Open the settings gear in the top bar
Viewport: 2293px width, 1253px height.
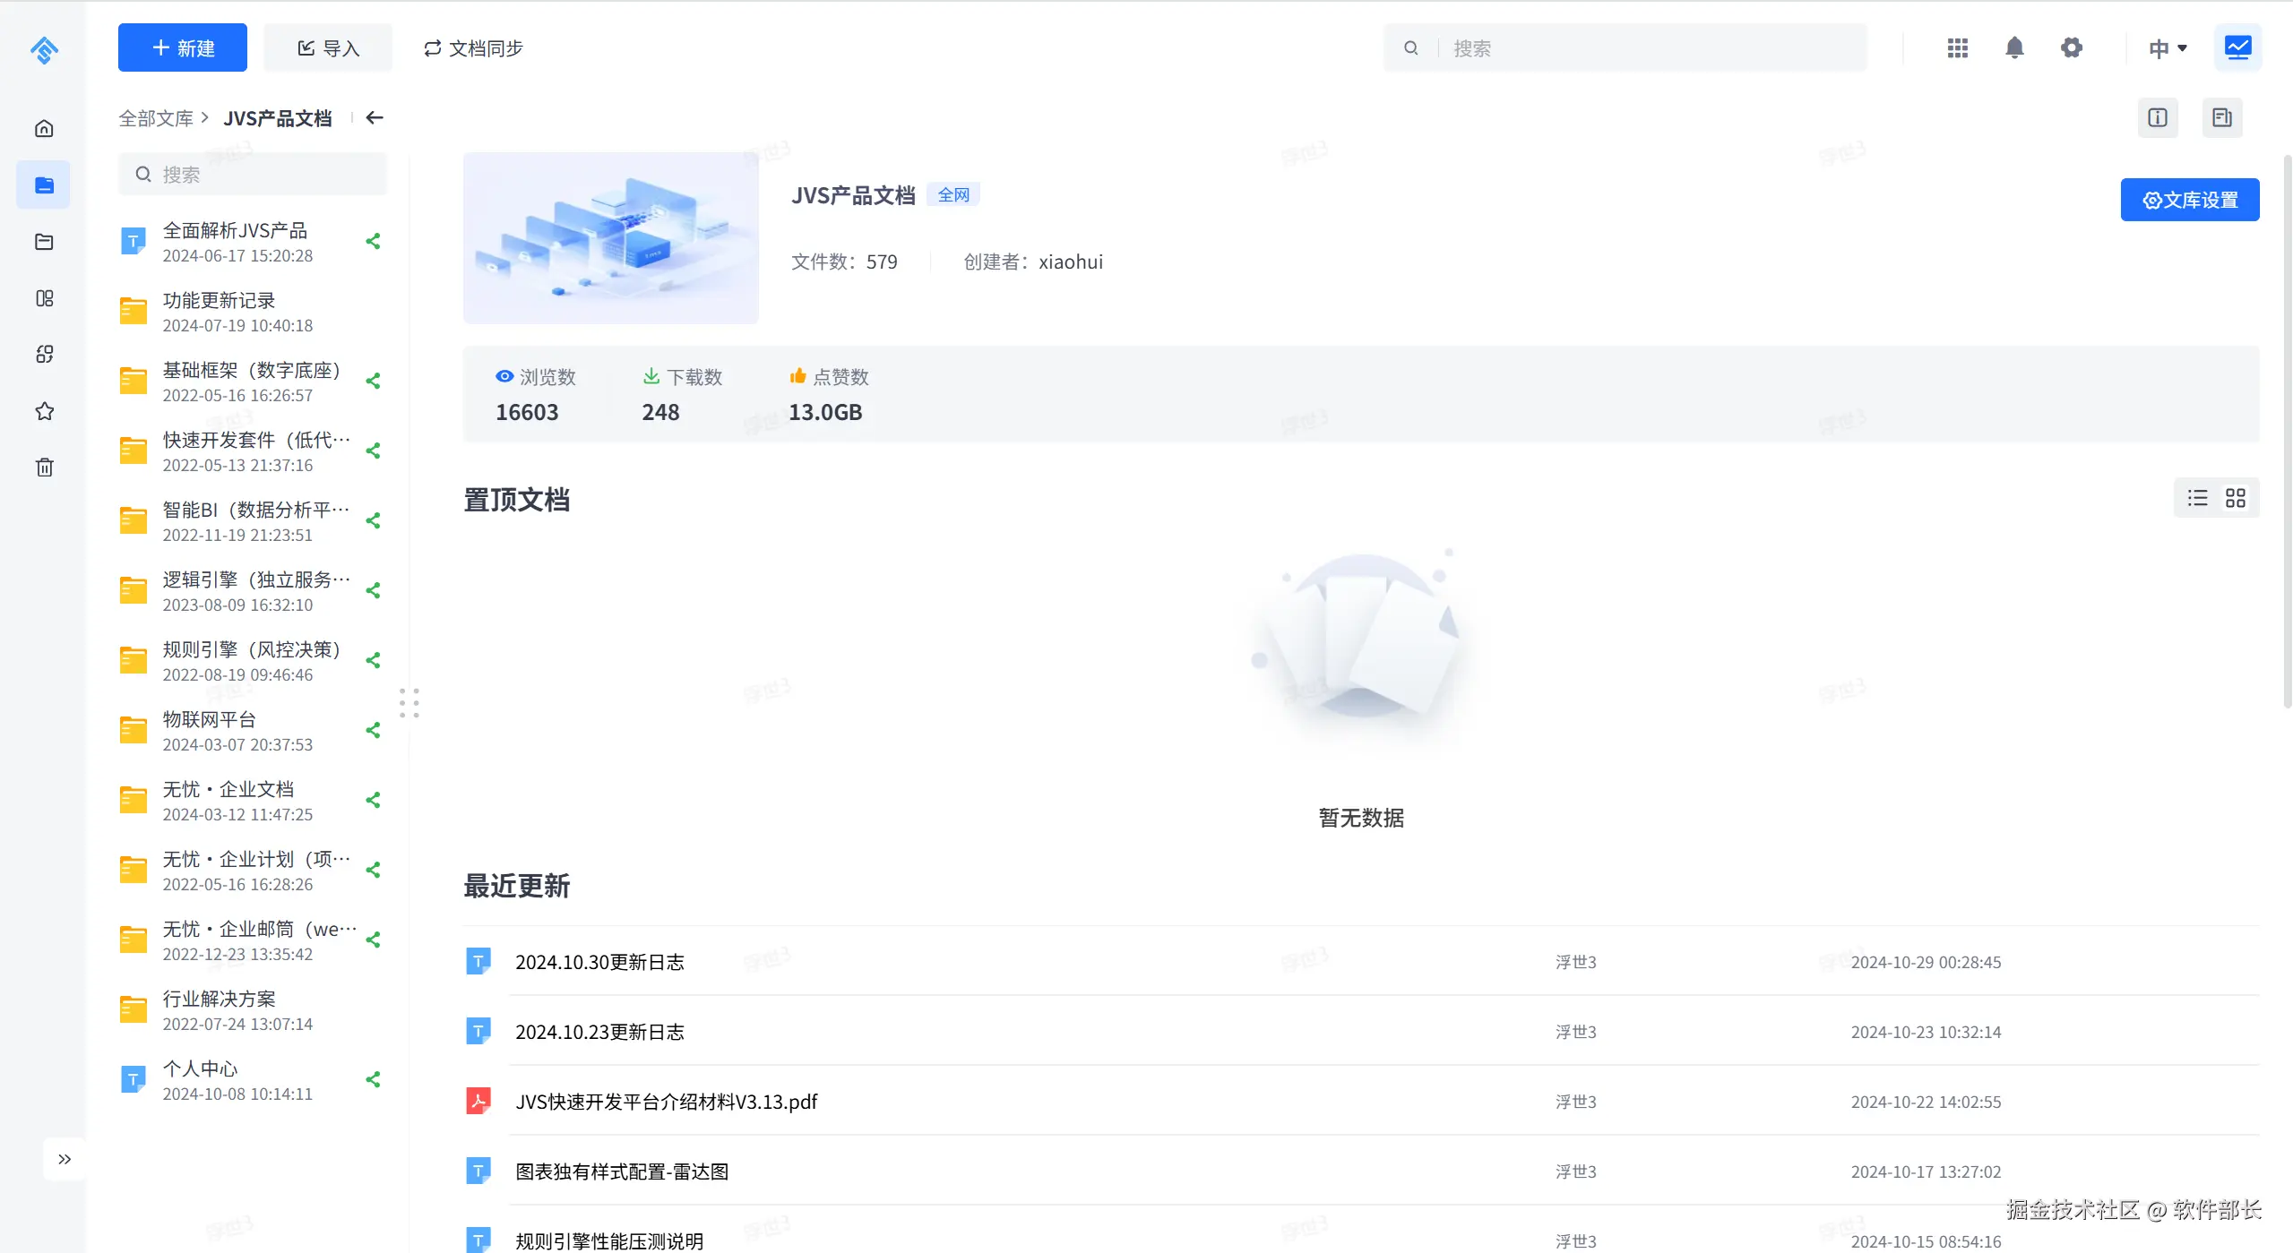click(2071, 47)
